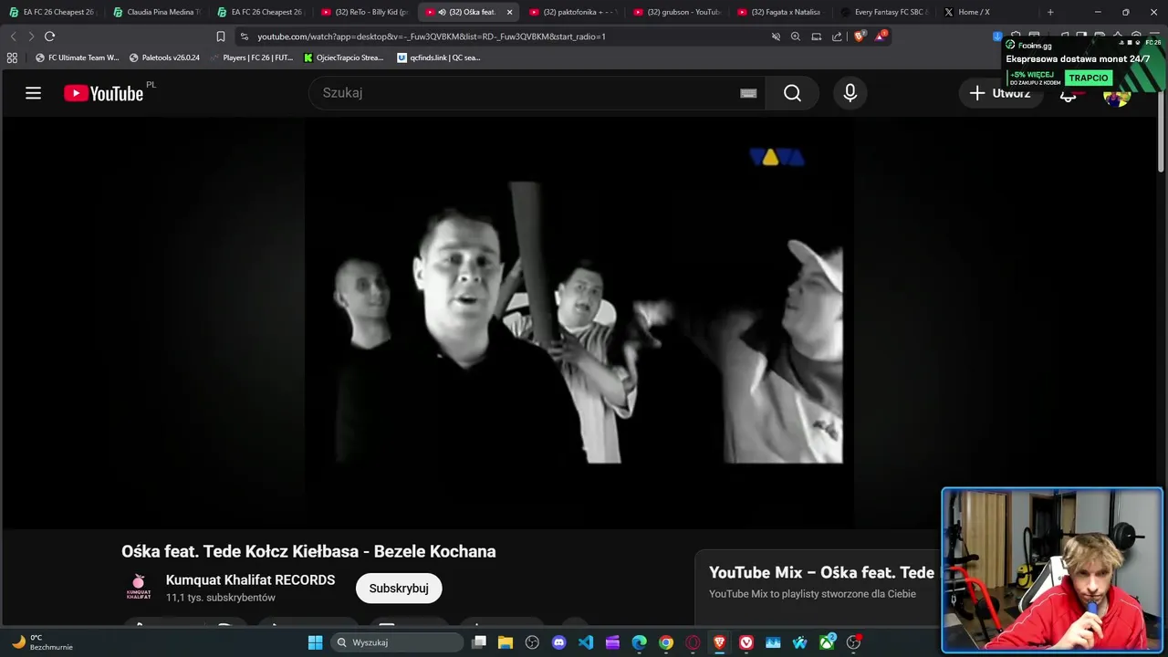This screenshot has height=657, width=1168.
Task: Open Task View on the taskbar
Action: [479, 642]
